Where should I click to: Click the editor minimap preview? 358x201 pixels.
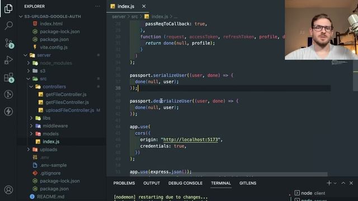click(x=340, y=63)
